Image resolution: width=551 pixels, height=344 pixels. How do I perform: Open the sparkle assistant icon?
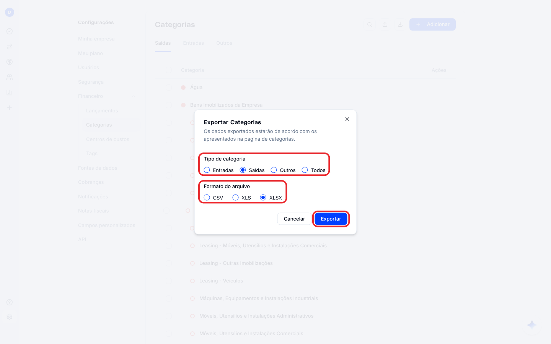pos(532,325)
